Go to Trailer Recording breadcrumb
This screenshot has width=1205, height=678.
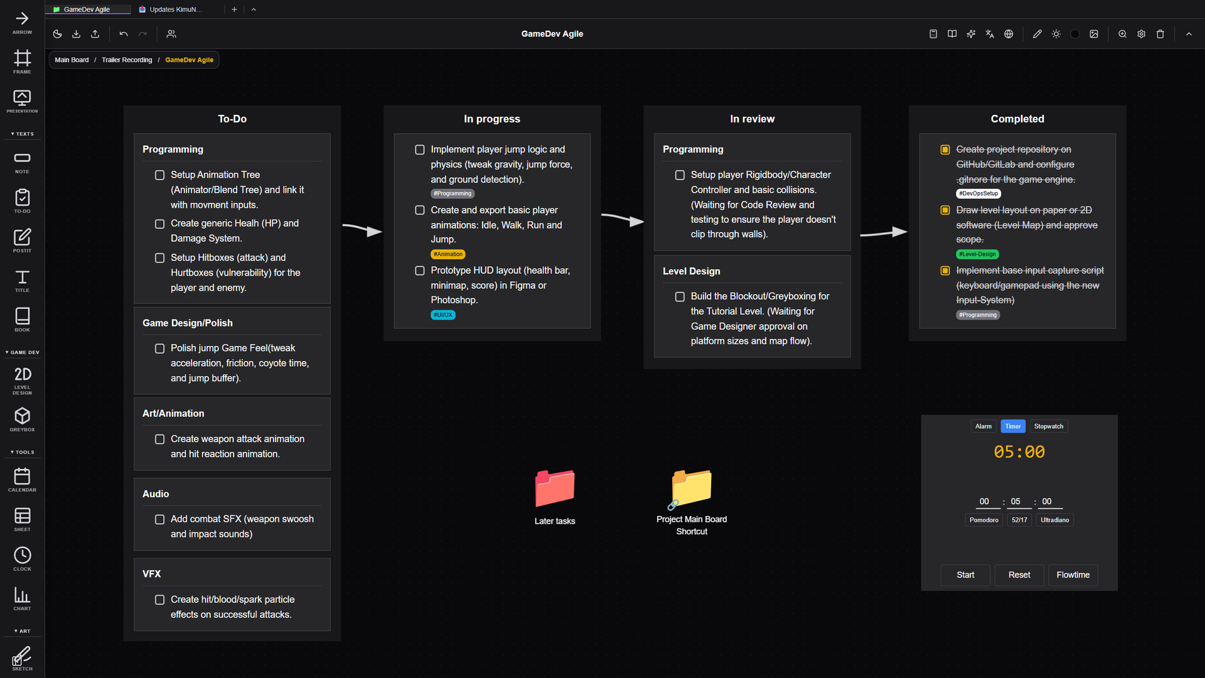(127, 60)
